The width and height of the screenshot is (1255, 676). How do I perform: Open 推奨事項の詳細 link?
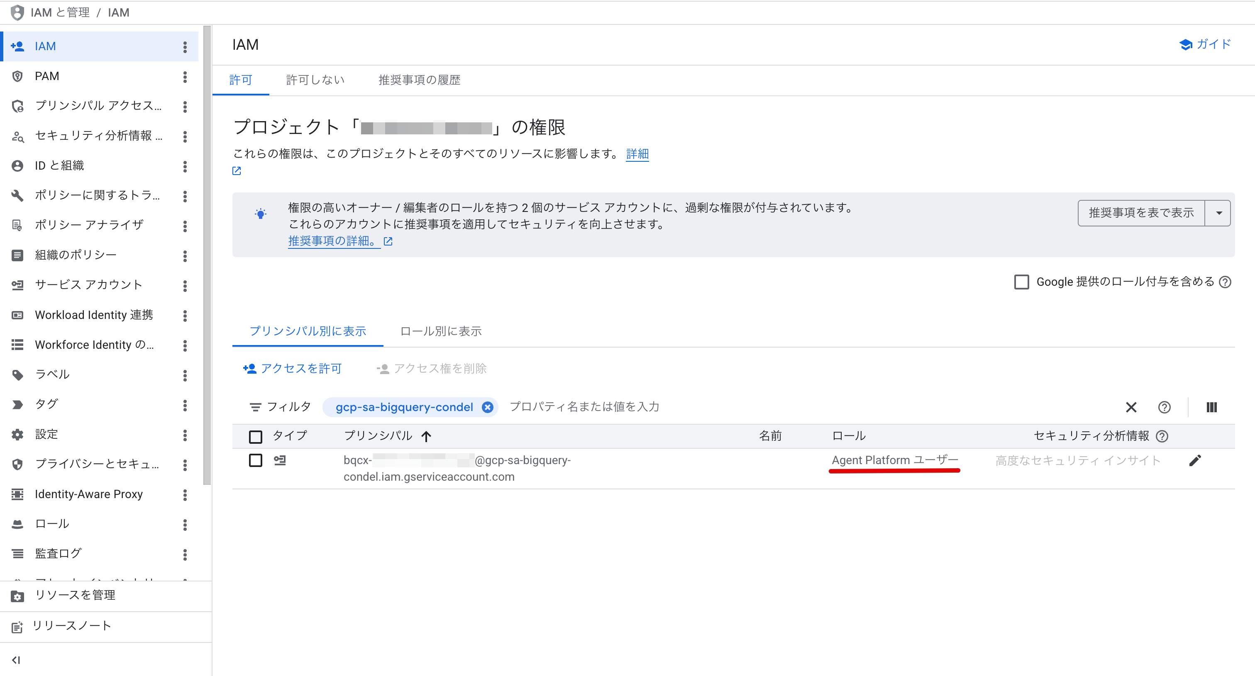point(333,241)
